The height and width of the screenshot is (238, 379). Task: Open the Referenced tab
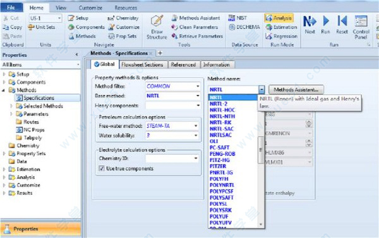coord(183,65)
